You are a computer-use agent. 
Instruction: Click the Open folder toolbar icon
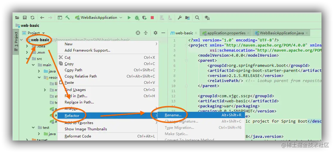coord(17,18)
